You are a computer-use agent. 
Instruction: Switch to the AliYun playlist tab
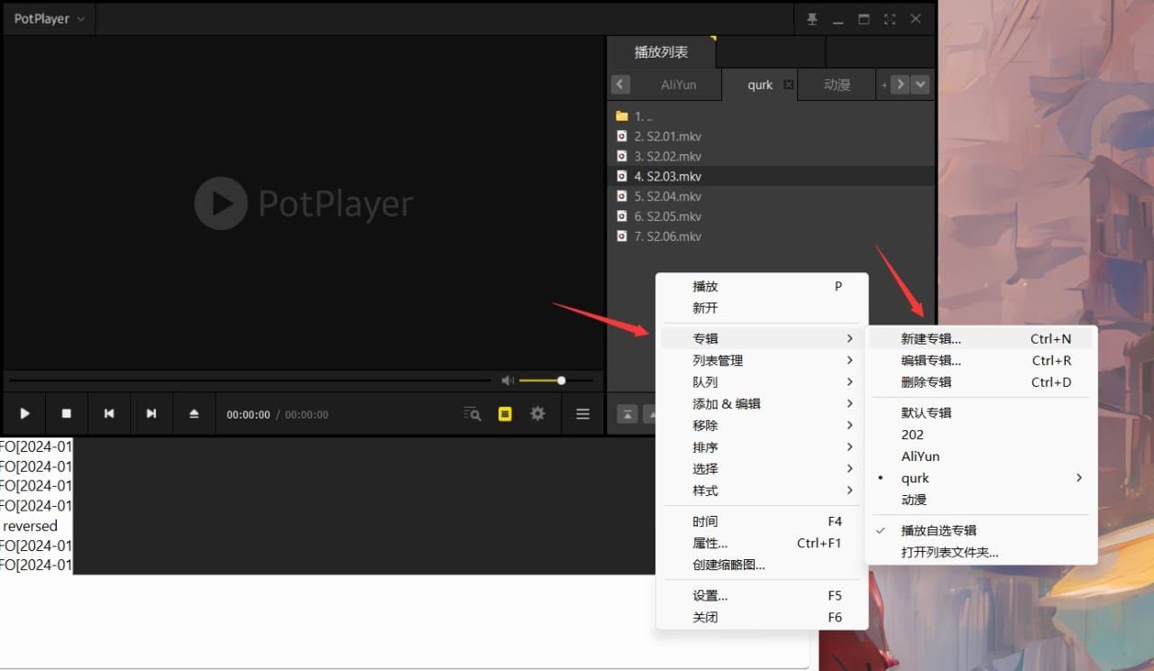pyautogui.click(x=678, y=85)
